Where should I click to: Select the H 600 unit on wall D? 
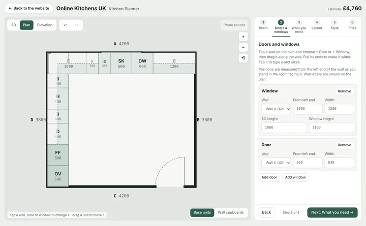pos(58,99)
